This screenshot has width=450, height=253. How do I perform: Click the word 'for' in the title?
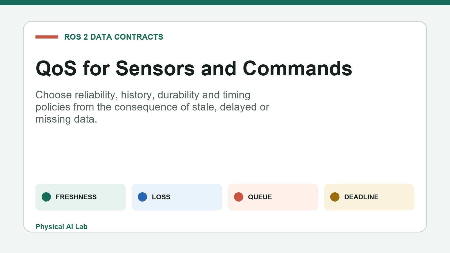pyautogui.click(x=96, y=68)
